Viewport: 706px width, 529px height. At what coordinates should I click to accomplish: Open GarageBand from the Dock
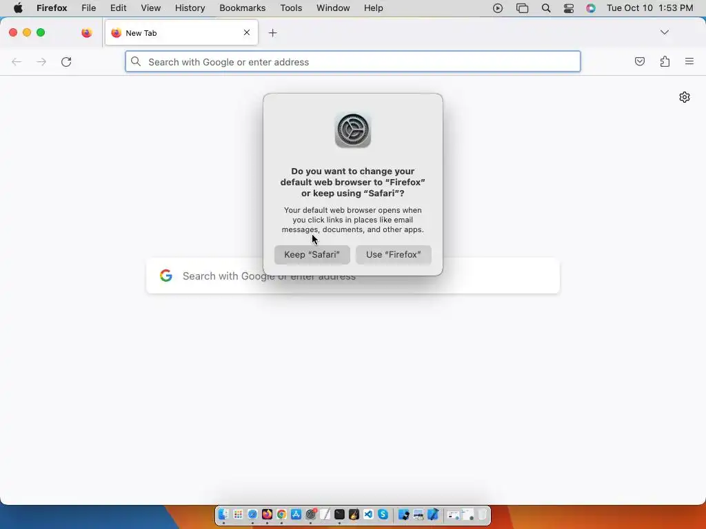(354, 514)
